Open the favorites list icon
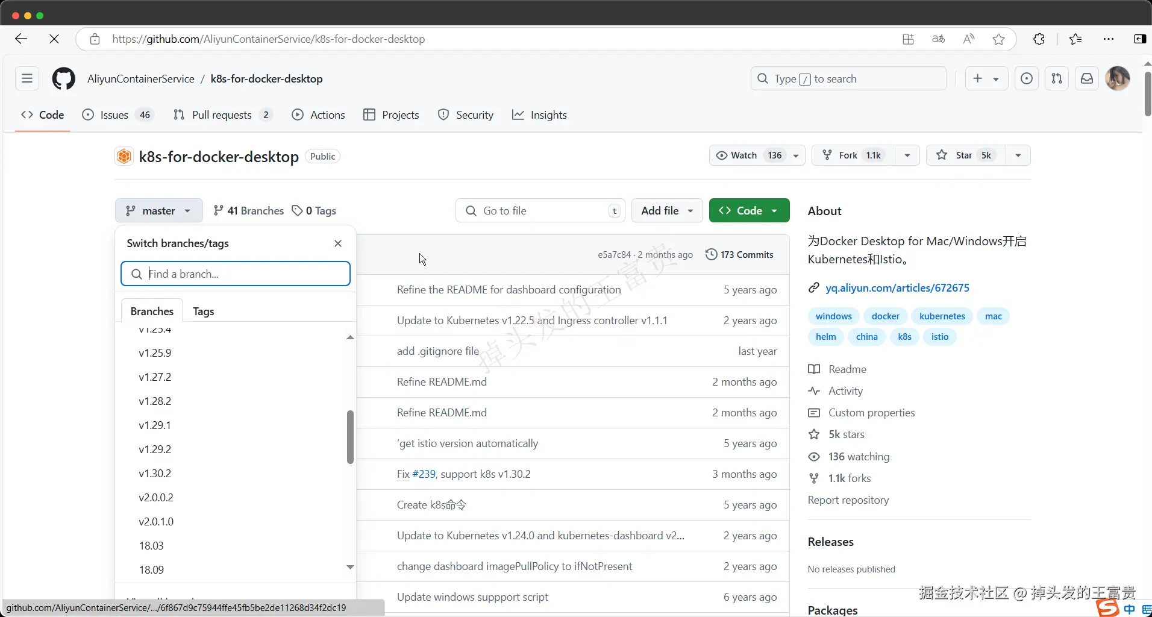Image resolution: width=1152 pixels, height=617 pixels. tap(1075, 39)
